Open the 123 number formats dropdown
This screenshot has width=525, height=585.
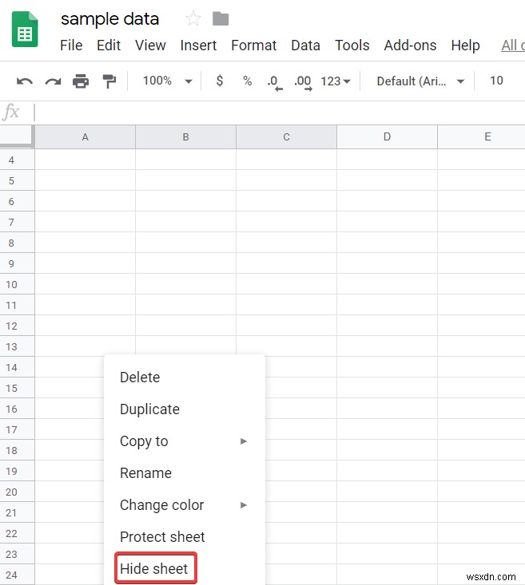[335, 81]
